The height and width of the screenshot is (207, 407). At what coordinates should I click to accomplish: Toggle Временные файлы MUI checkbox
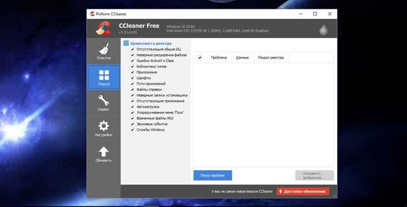point(132,118)
